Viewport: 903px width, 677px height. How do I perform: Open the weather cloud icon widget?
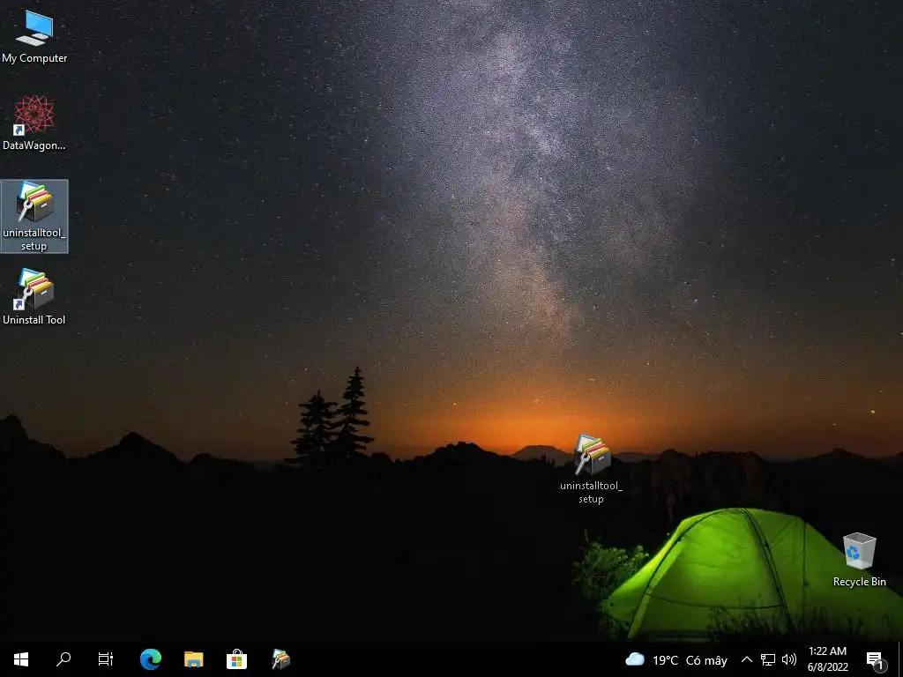click(635, 659)
